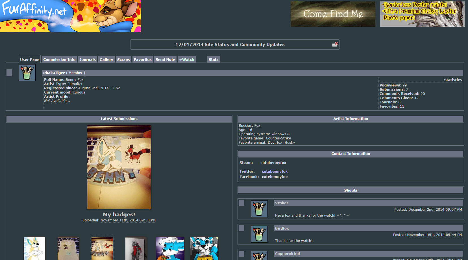Open the blue fox with pumpkin thumbnail
This screenshot has height=260, width=468.
coord(170,248)
